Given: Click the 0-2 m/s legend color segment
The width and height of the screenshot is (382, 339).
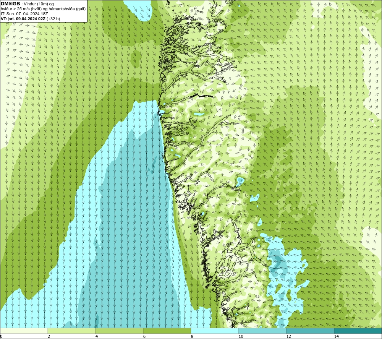Looking at the screenshot, I should tap(24, 331).
